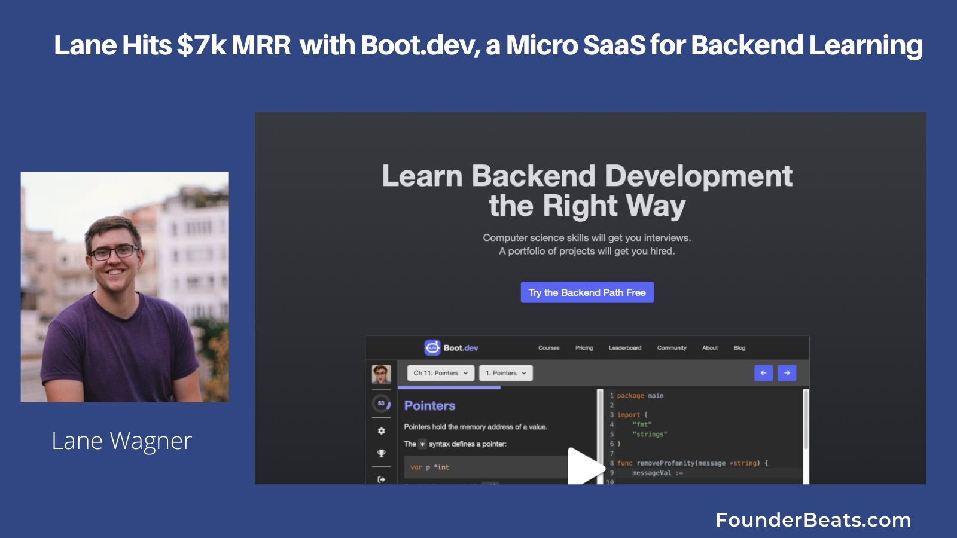Image resolution: width=957 pixels, height=538 pixels.
Task: Click the Boot.dev logo icon
Action: (x=432, y=348)
